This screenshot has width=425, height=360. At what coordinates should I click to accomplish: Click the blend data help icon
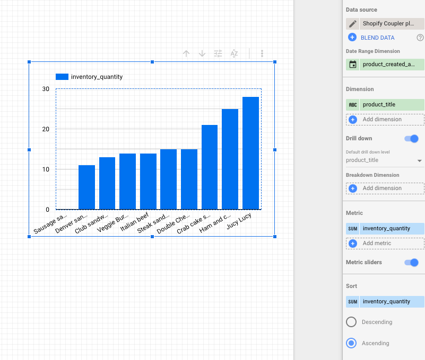pyautogui.click(x=420, y=38)
